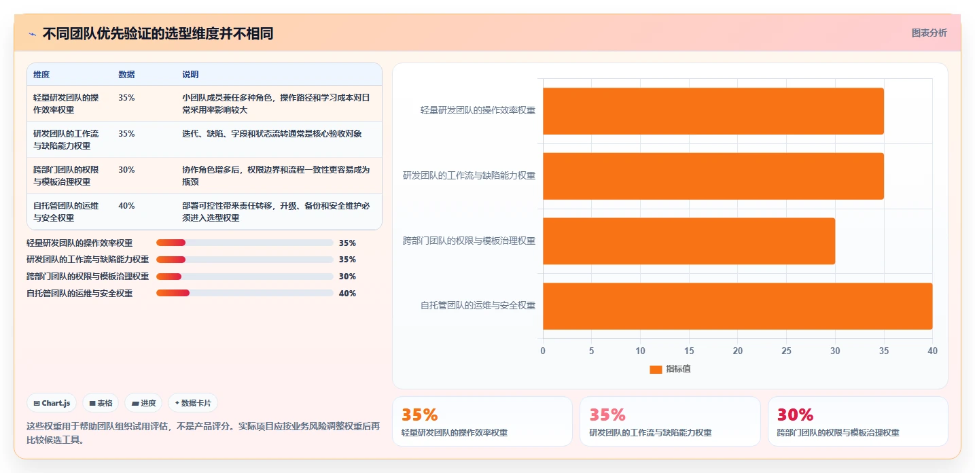Click description starting 部署可控性带来责任转移
The image size is (975, 473).
point(276,211)
